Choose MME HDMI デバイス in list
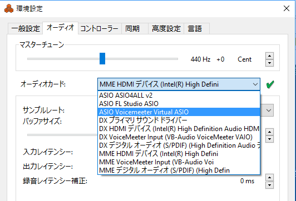Viewport: 296px width, 201px height. tap(179, 154)
